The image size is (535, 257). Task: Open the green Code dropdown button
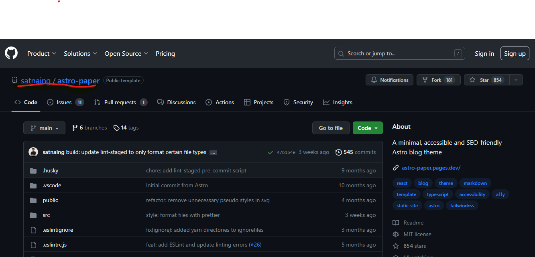(368, 128)
